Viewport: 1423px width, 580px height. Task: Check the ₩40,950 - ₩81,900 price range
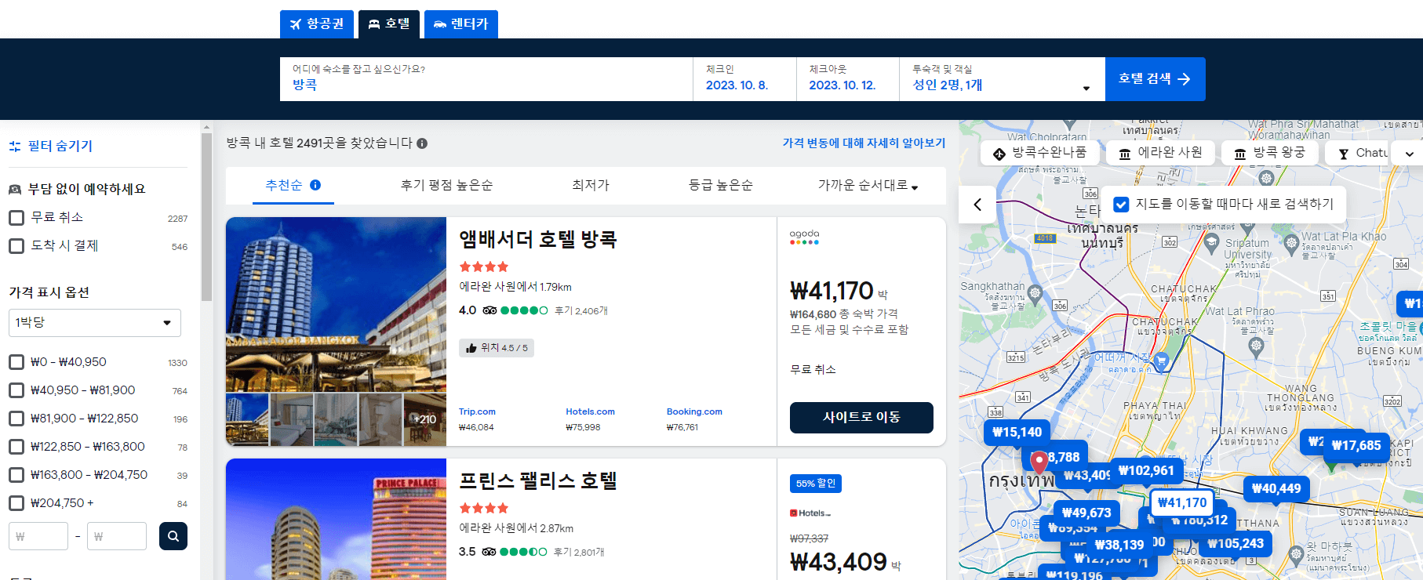click(16, 390)
